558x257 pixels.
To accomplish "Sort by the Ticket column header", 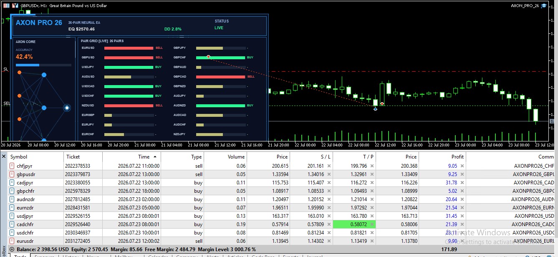I will click(x=83, y=157).
